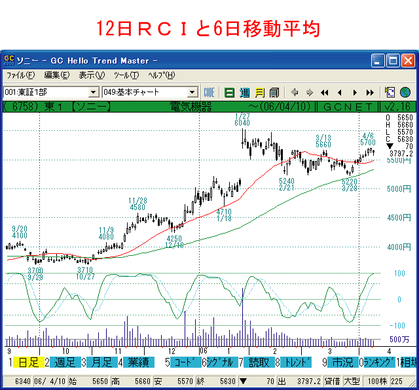Close the GC Hello Trend Master window
The height and width of the screenshot is (390, 419).
tap(409, 61)
